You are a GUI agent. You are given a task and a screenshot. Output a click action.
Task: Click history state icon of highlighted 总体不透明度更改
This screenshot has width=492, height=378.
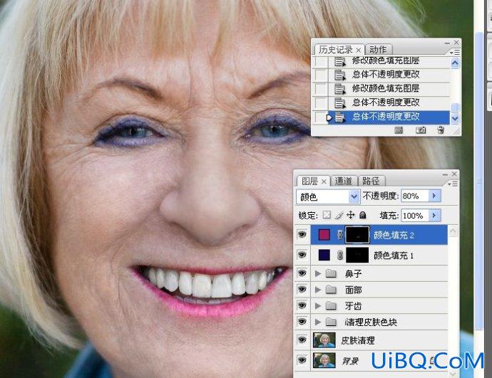339,117
